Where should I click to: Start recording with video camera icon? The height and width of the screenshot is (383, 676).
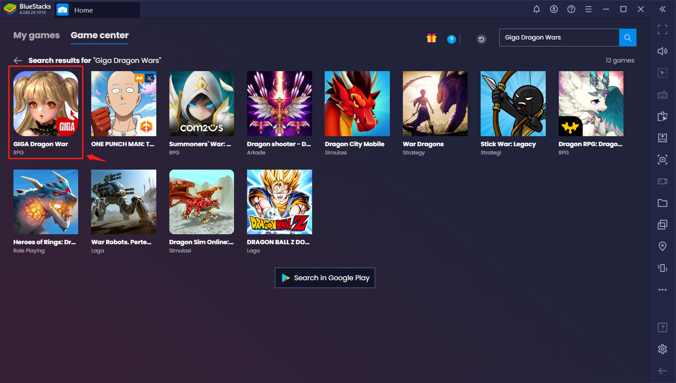[663, 181]
